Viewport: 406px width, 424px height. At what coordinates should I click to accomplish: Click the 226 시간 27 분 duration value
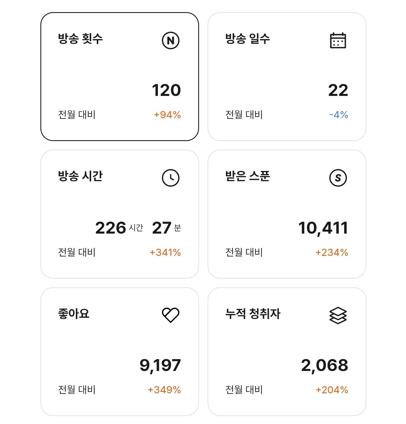[x=138, y=228]
